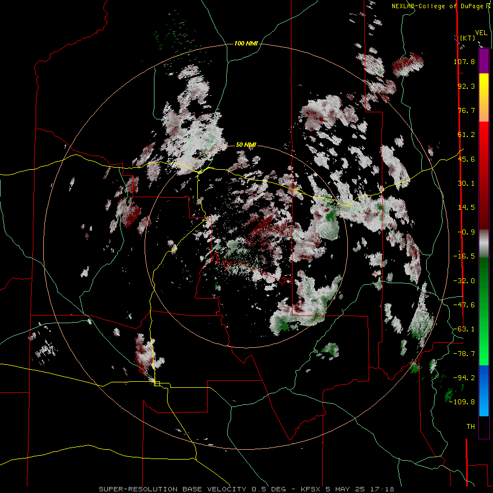Select the -16.5 velocity scale value

[464, 256]
